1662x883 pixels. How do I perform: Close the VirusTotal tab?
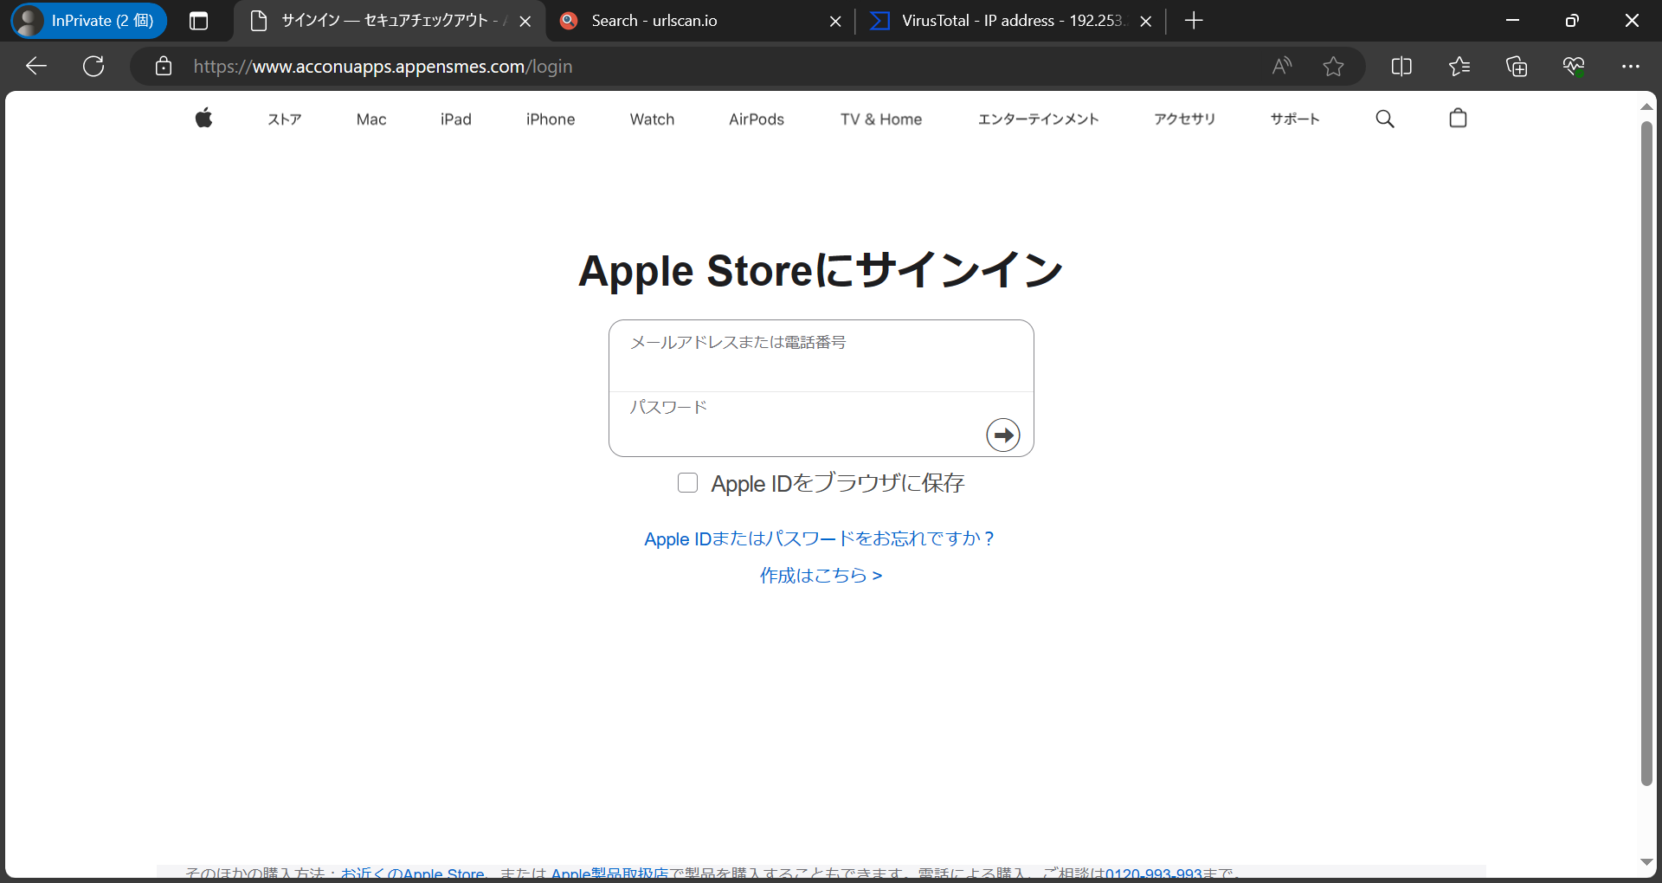click(x=1145, y=21)
